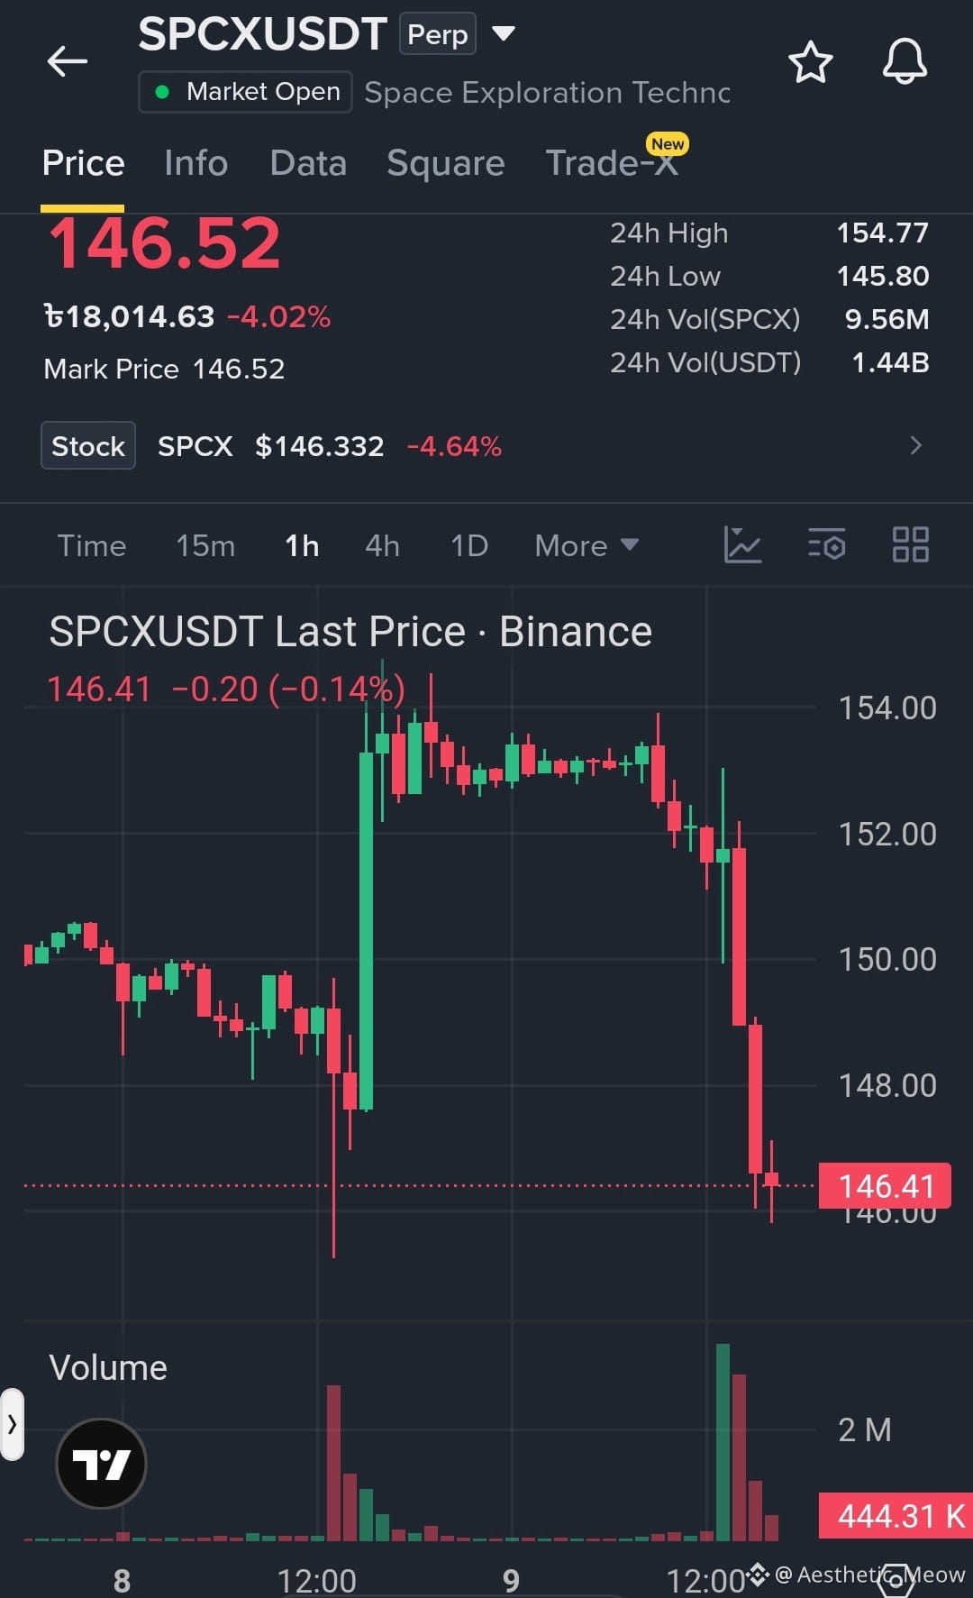Switch to the Info tab
Screen dimensions: 973x1598
(x=196, y=163)
